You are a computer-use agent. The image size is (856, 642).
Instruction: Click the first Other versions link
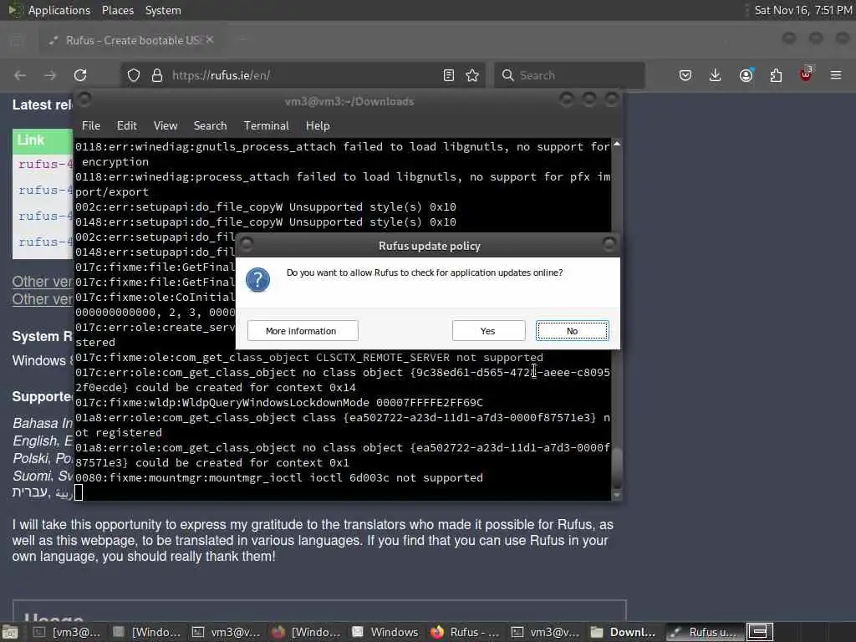[42, 282]
